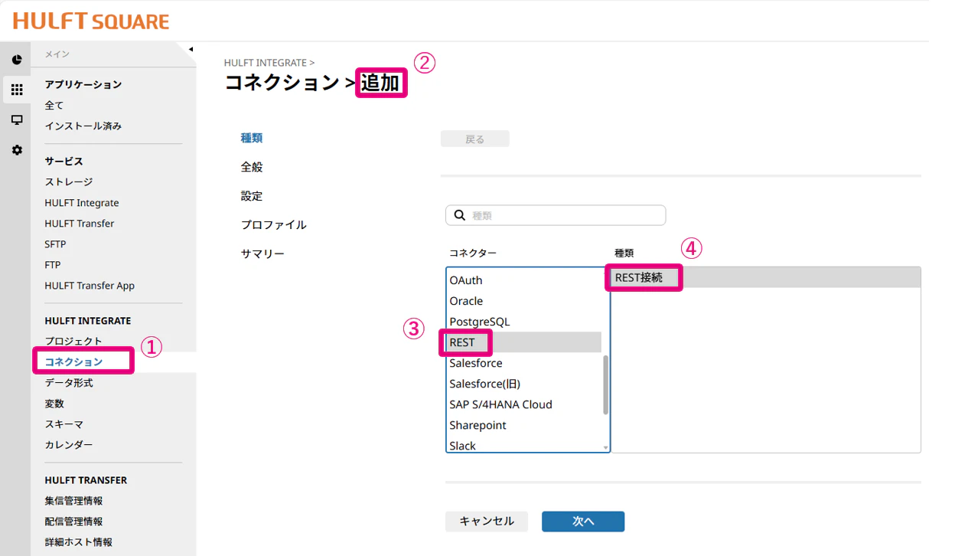Collapse the side menu with arrow

191,50
